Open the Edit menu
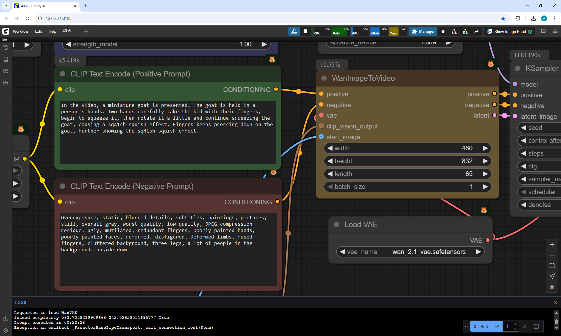 38,31
